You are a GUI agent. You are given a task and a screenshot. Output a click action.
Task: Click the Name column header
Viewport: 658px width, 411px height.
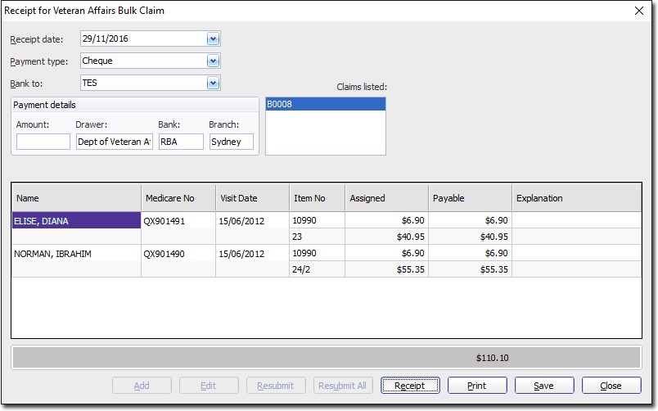point(76,198)
